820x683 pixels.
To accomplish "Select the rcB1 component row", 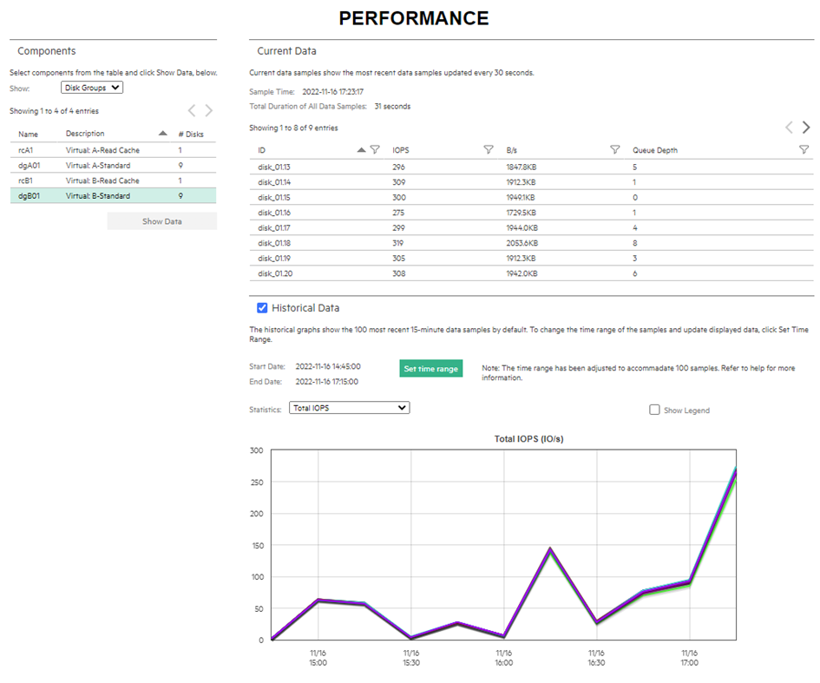I will point(113,181).
